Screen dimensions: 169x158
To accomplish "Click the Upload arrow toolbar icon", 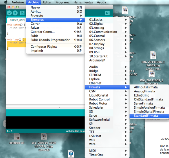I will point(15,13).
